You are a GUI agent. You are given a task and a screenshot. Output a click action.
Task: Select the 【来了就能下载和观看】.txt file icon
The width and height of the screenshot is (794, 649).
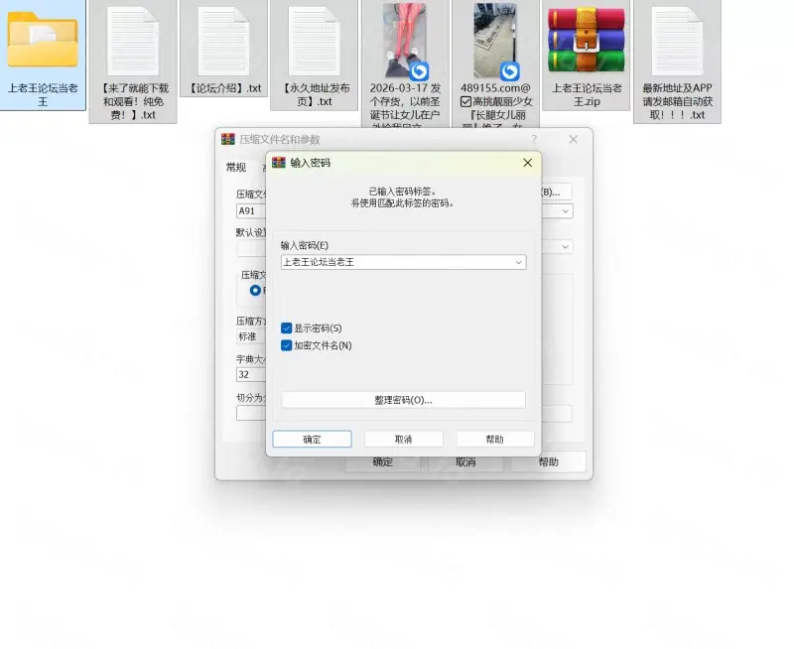pos(133,42)
